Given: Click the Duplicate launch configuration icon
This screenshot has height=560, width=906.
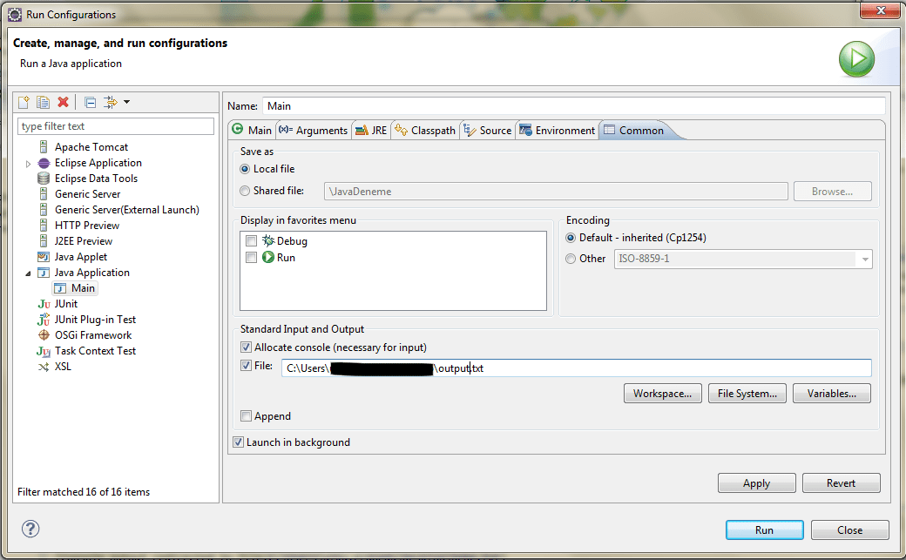Looking at the screenshot, I should click(44, 102).
